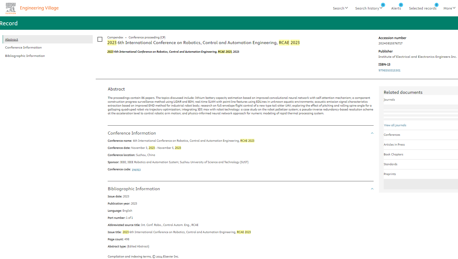Open conference code 196913 link
Screen dimensions: 458x259
click(x=136, y=170)
